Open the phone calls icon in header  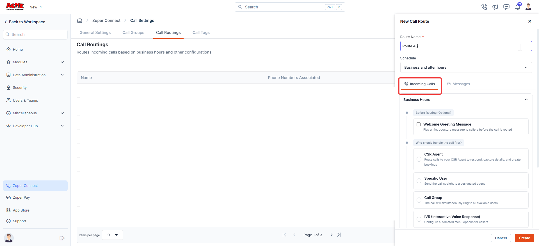coord(484,7)
